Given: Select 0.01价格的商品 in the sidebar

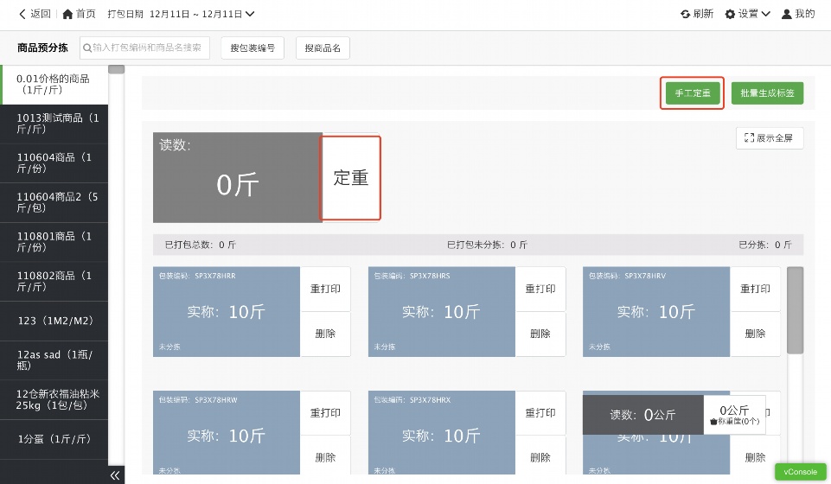Looking at the screenshot, I should click(55, 85).
